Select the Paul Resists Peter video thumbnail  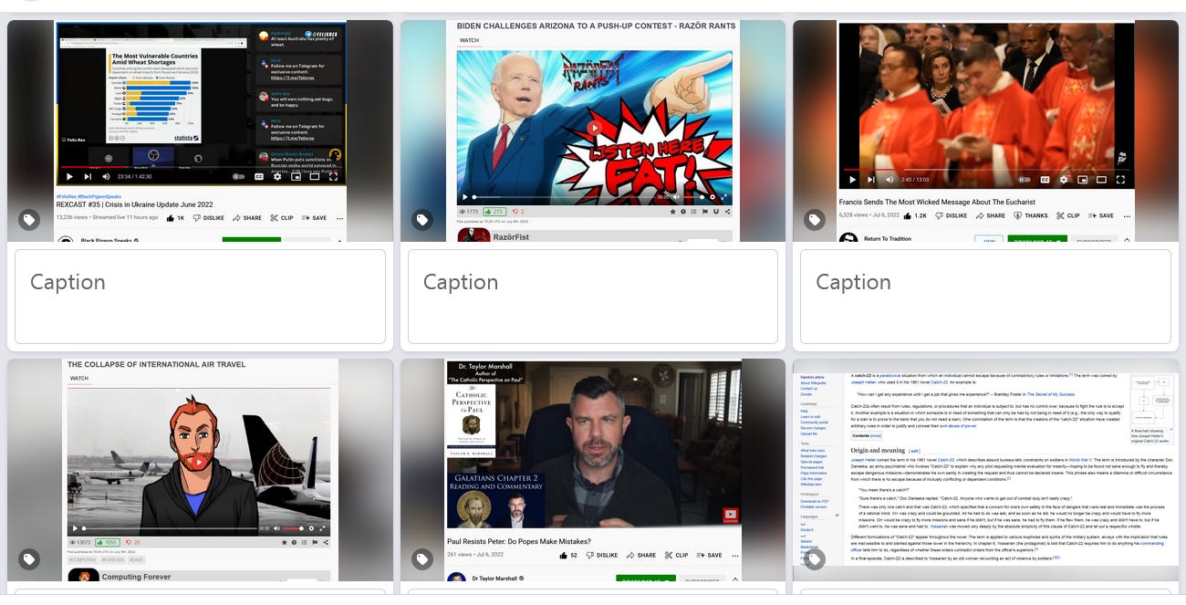593,470
